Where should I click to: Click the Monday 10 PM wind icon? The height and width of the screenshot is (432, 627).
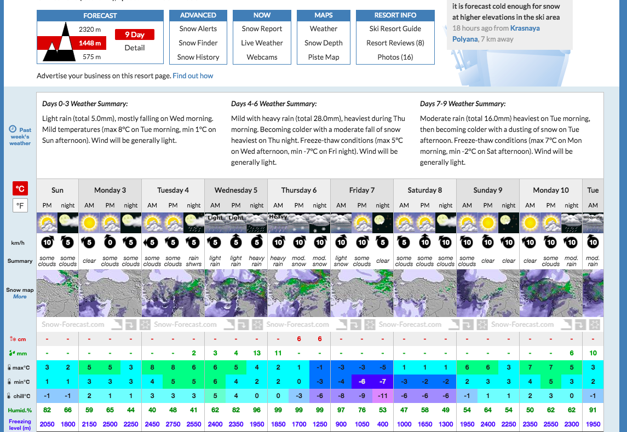pos(551,242)
